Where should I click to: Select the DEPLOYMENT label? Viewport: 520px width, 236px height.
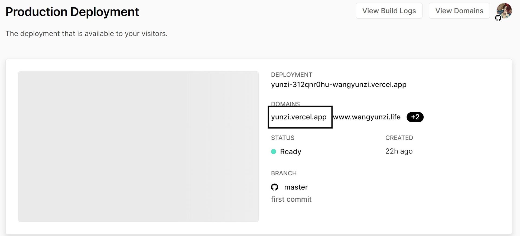point(292,75)
